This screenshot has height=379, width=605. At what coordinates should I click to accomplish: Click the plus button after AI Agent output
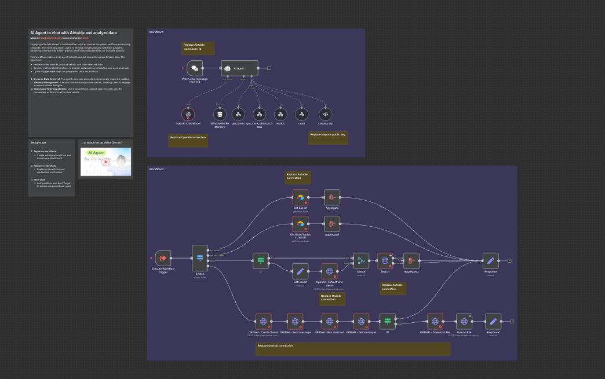269,68
